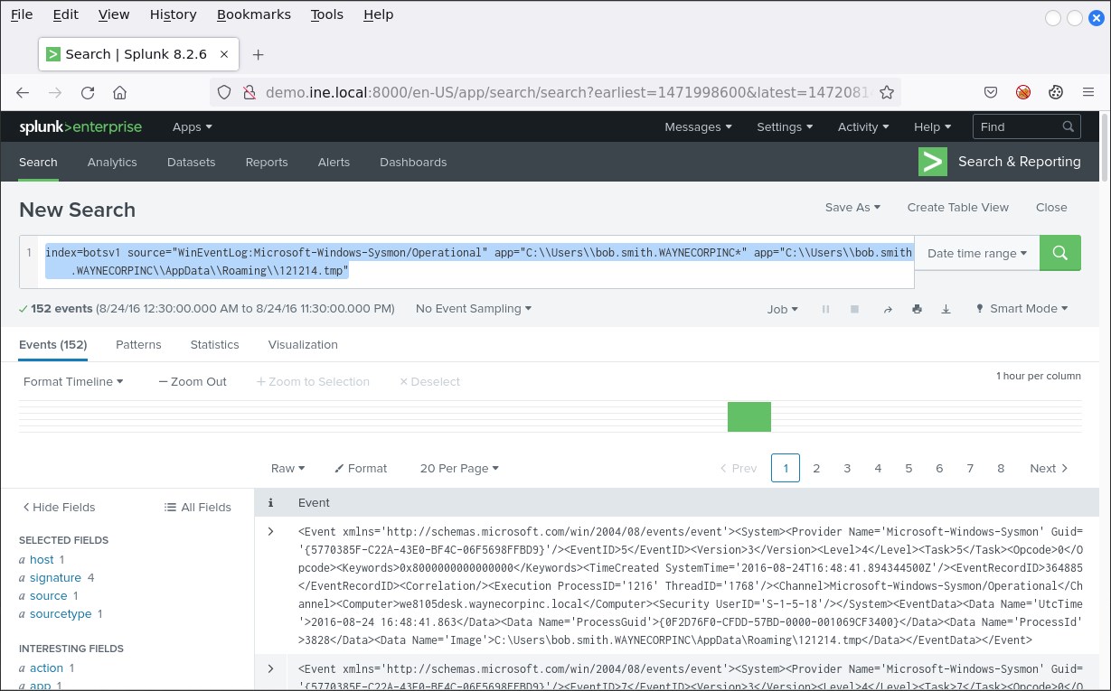Click the splunk>enterprise logo
Viewport: 1111px width, 691px height.
80,127
